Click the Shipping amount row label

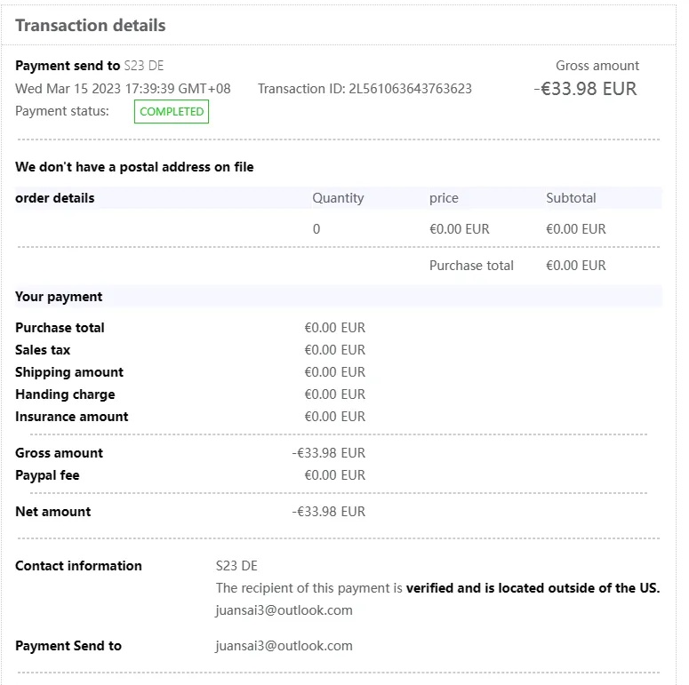[69, 372]
